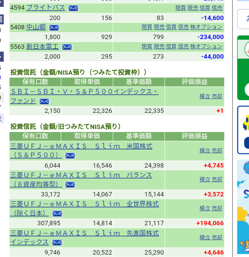Click 投資信託 つみたて投資枠 section heading

[78, 72]
